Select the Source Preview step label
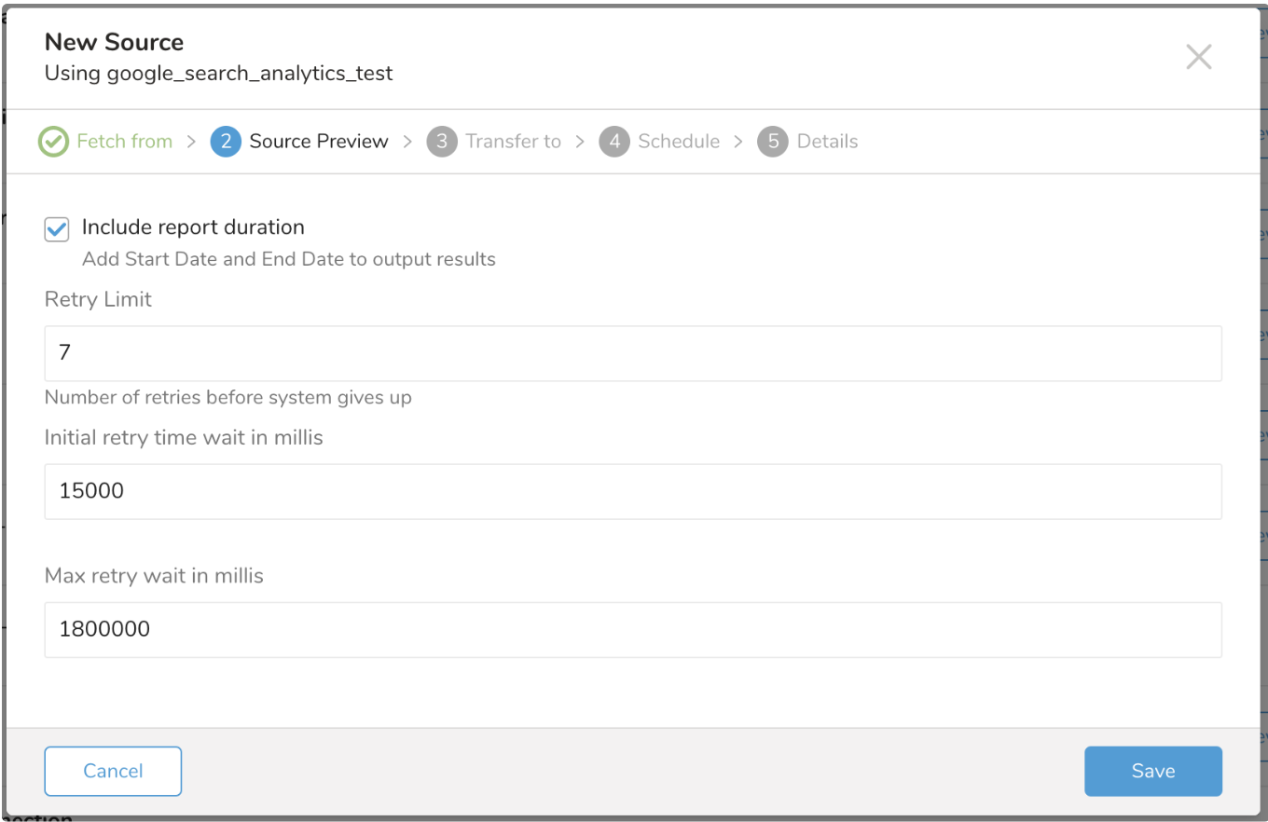This screenshot has width=1268, height=822. tap(319, 142)
